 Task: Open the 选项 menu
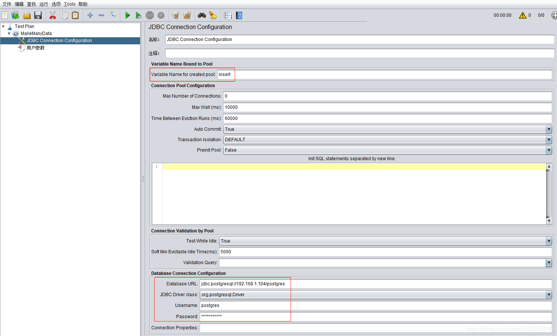56,4
